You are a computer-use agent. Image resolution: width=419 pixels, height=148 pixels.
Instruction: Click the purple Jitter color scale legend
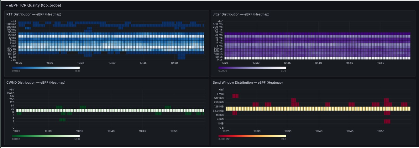[x=252, y=68]
